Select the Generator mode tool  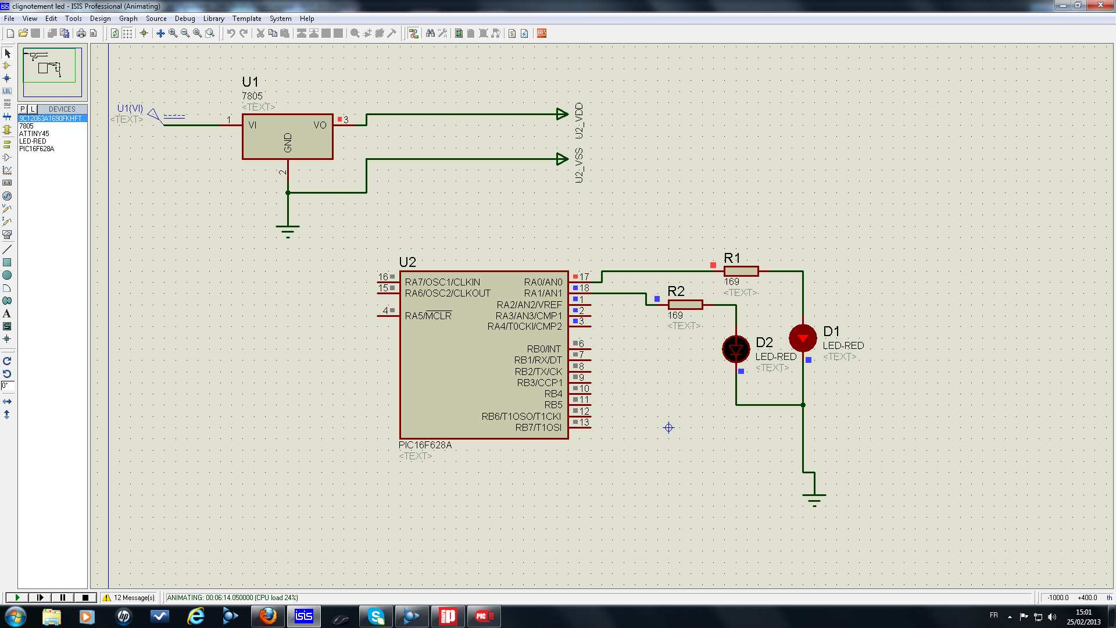pos(7,196)
